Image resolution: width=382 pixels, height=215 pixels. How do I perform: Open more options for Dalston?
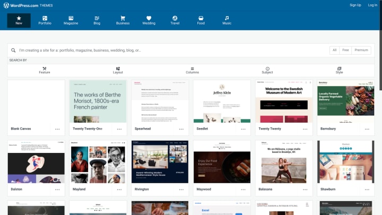[57, 190]
